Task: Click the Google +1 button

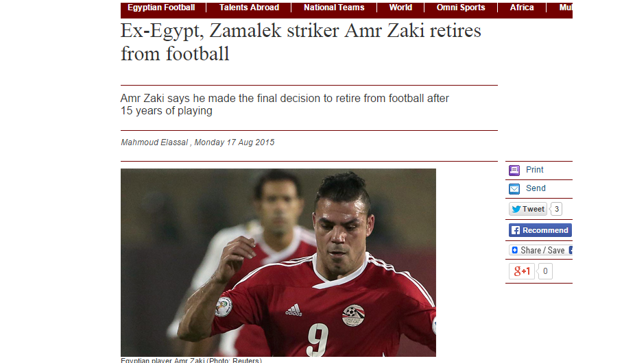Action: point(522,271)
